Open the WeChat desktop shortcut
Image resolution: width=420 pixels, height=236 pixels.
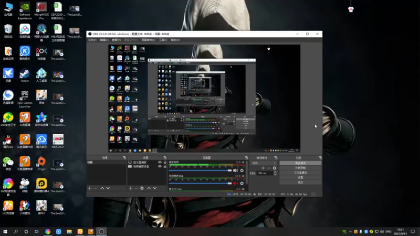(8, 164)
